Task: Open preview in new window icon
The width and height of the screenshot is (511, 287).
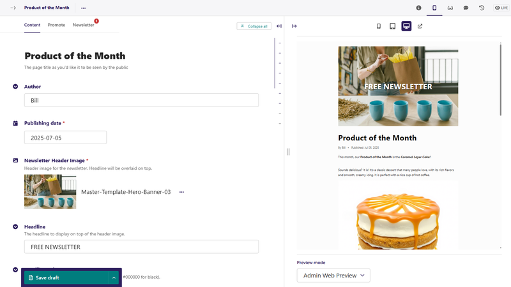Action: [420, 26]
